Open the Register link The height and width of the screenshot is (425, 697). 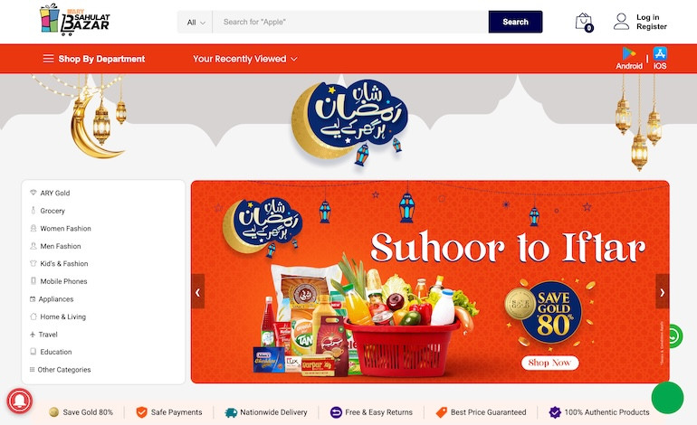[x=651, y=26]
